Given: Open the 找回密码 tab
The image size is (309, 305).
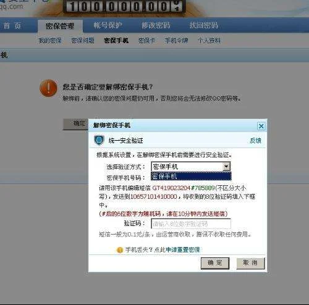Looking at the screenshot, I should (x=204, y=25).
